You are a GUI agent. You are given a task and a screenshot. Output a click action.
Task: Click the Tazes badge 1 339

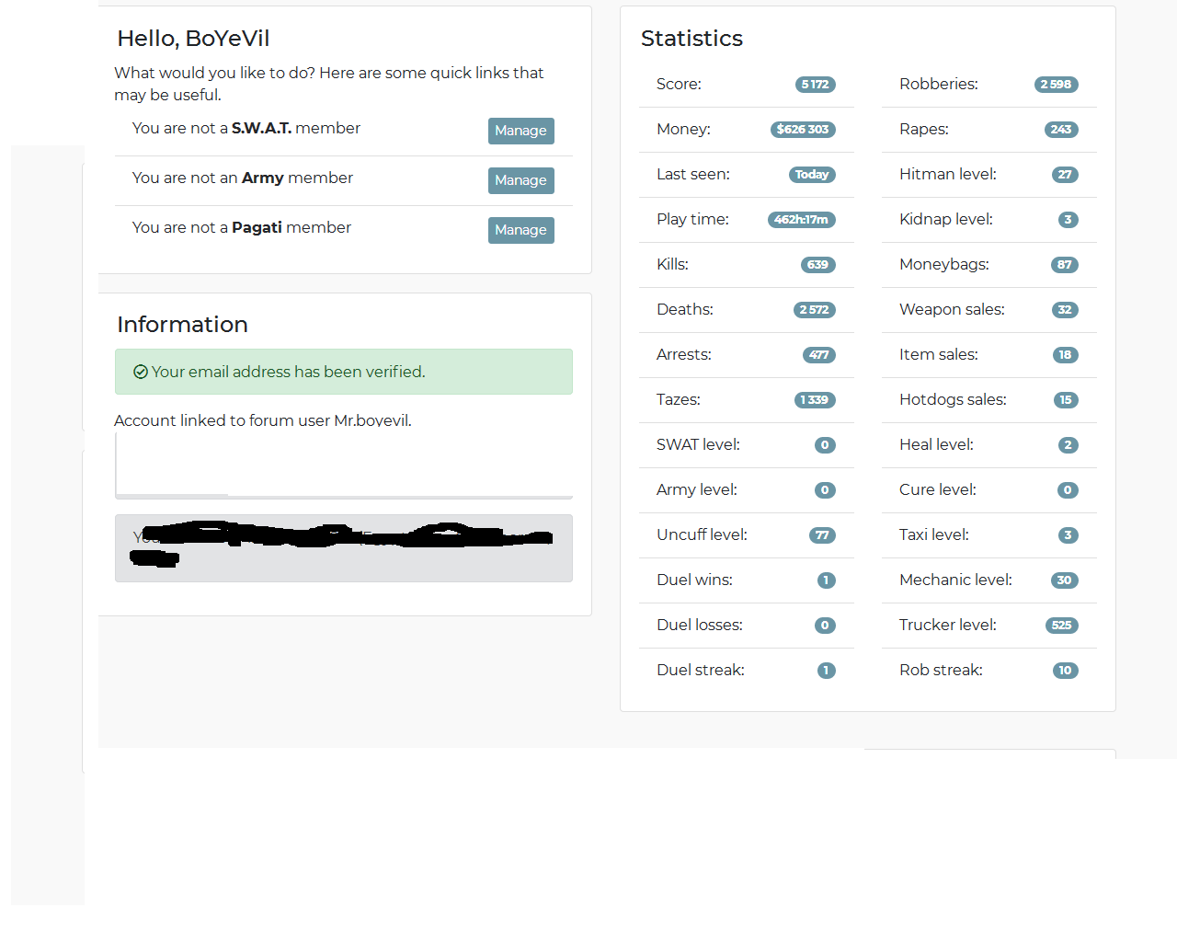[815, 400]
